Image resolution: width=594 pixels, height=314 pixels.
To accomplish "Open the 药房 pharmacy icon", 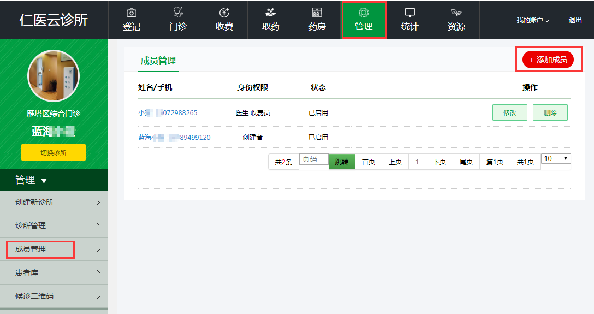I will tap(317, 13).
